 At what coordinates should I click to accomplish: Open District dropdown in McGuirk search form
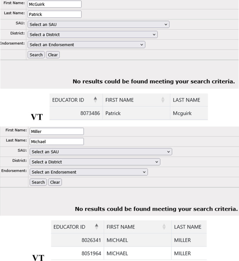tap(93, 35)
